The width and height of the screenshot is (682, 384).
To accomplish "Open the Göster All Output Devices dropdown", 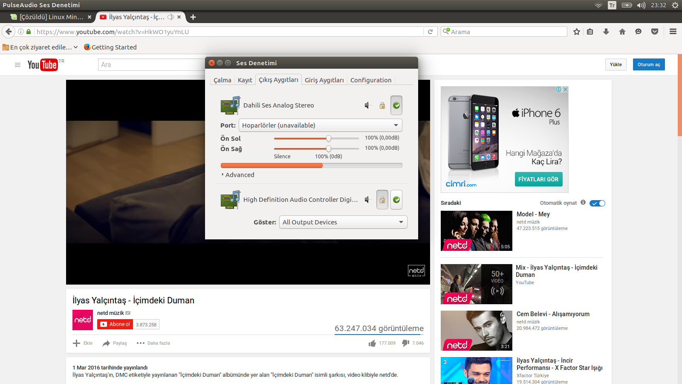I will point(343,222).
